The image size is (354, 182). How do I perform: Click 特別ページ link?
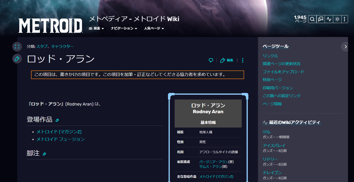(272, 80)
